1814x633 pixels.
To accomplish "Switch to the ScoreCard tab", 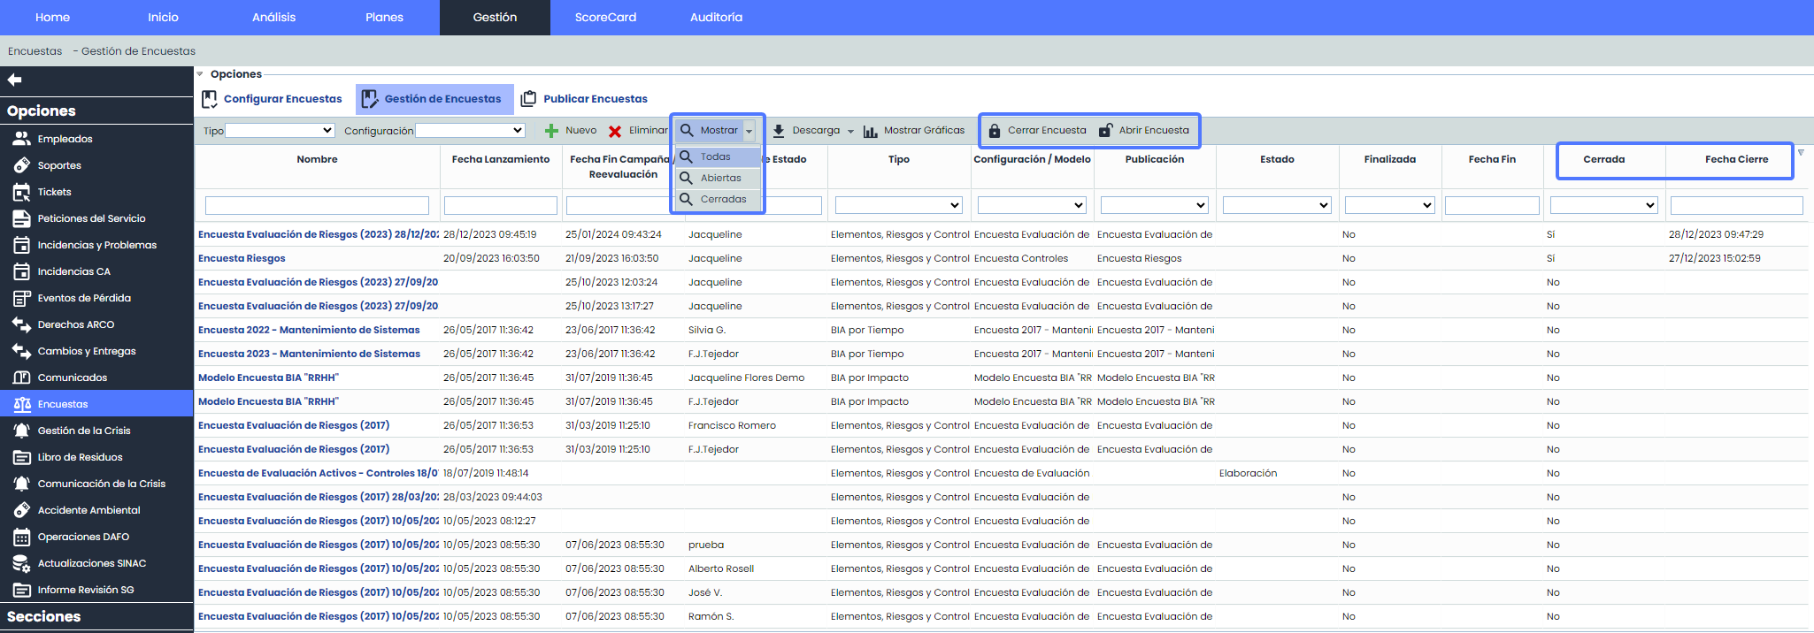I will click(605, 18).
